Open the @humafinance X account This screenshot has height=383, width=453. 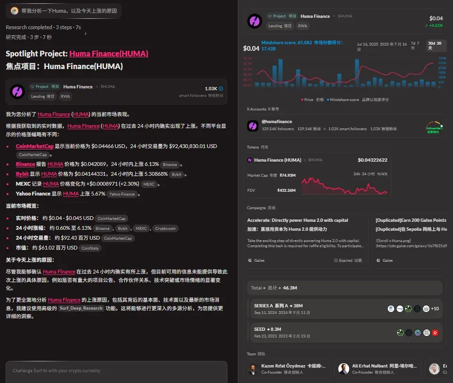(277, 122)
